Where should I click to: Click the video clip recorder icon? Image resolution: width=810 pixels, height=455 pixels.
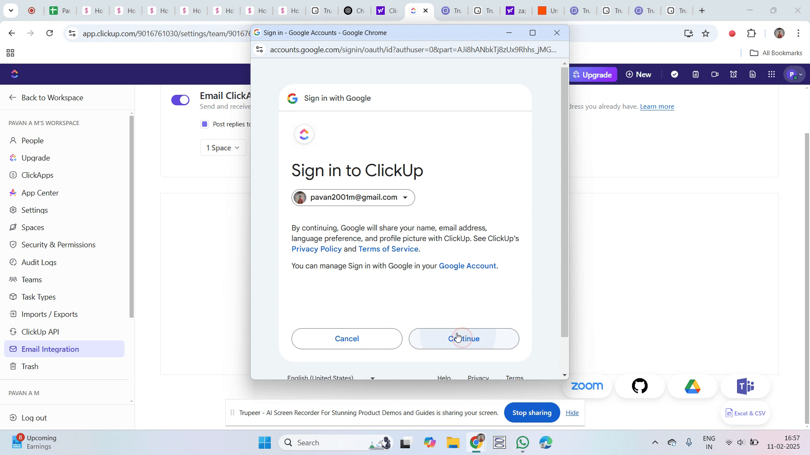point(715,75)
